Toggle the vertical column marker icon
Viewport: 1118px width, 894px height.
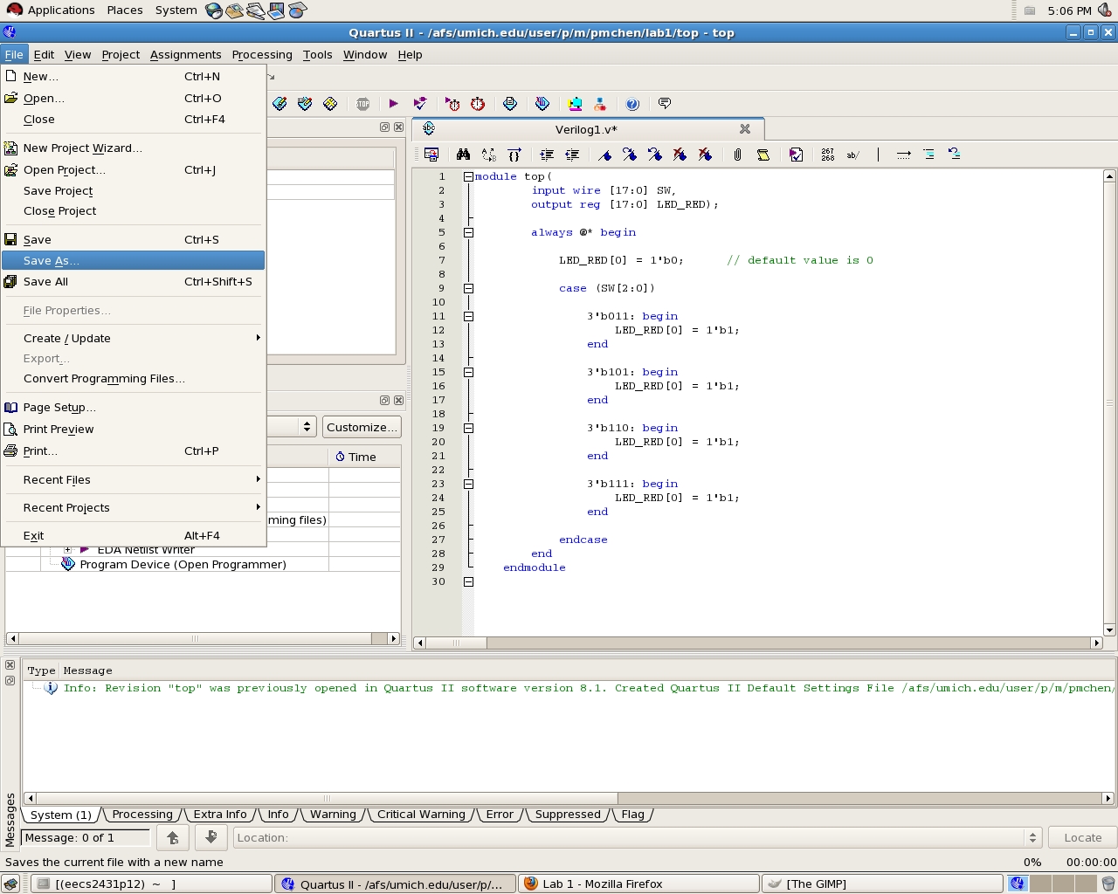pos(878,155)
